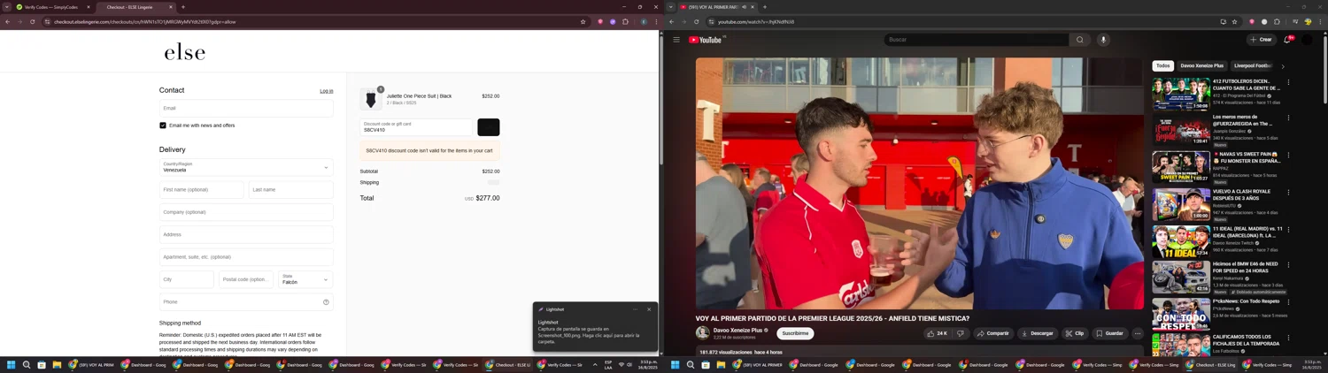Click the Log in link
The width and height of the screenshot is (1328, 373).
327,91
